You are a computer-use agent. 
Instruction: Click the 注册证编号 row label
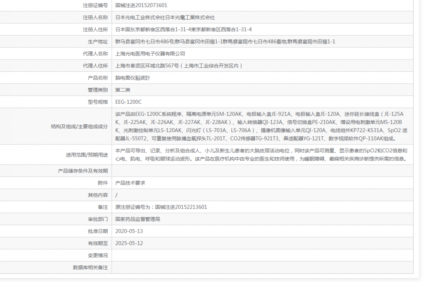pyautogui.click(x=95, y=5)
